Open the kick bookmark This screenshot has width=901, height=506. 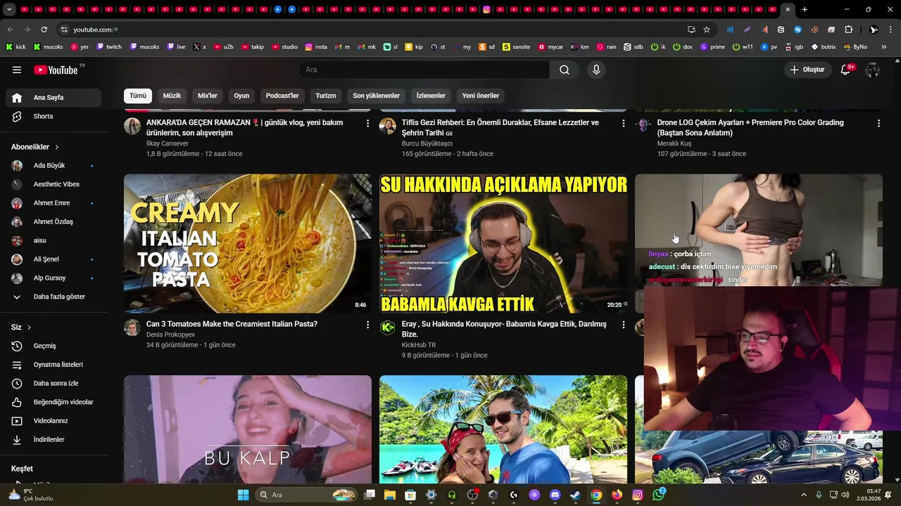15,47
